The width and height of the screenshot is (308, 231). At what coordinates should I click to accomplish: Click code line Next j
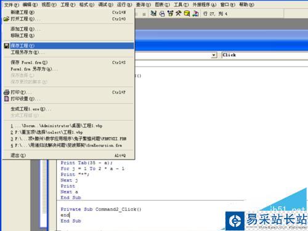tap(69, 180)
